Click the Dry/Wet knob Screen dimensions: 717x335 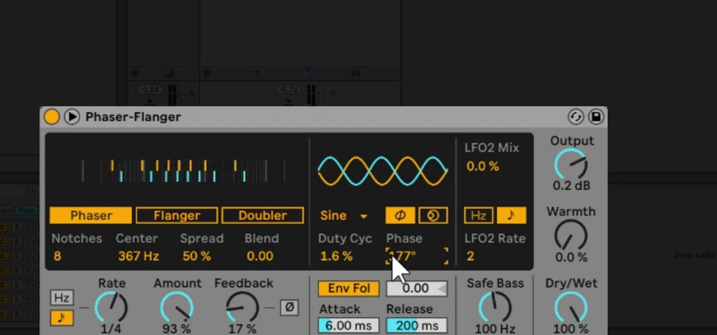coord(571,307)
